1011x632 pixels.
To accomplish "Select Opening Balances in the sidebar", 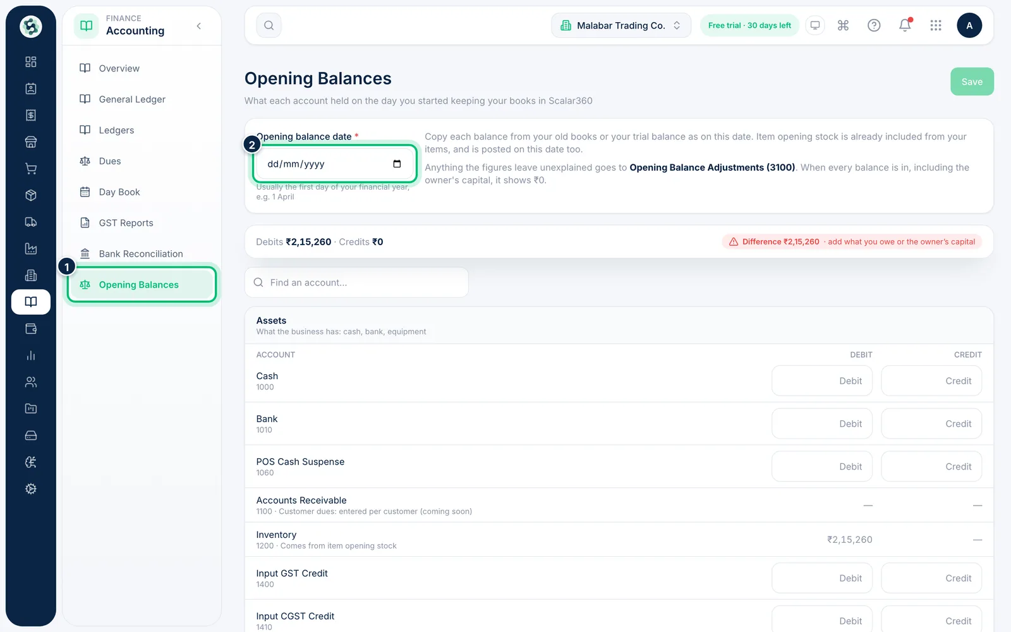I will click(x=142, y=285).
